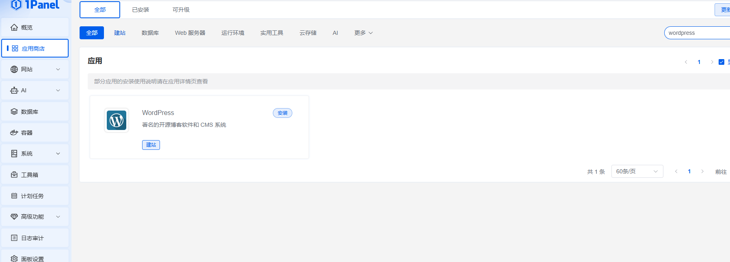
Task: Click the 应用 section heading
Action: (x=95, y=61)
